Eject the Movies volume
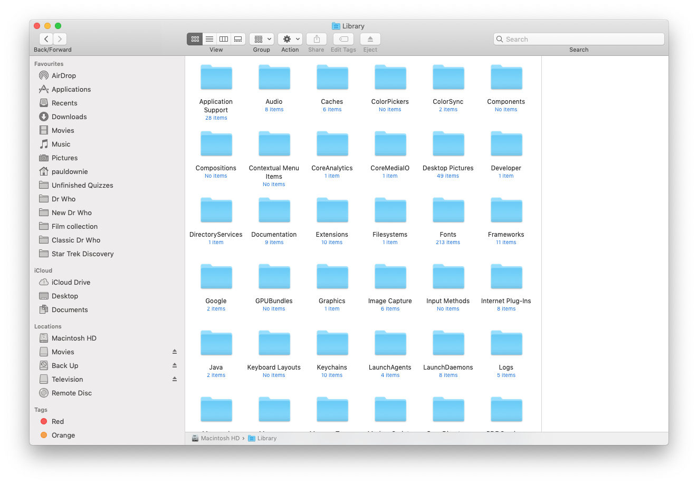Image resolution: width=698 pixels, height=484 pixels. tap(175, 352)
